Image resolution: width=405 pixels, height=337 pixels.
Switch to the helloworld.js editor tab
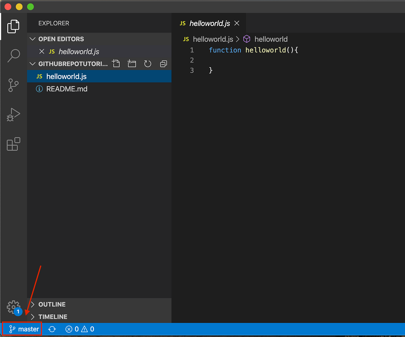209,23
